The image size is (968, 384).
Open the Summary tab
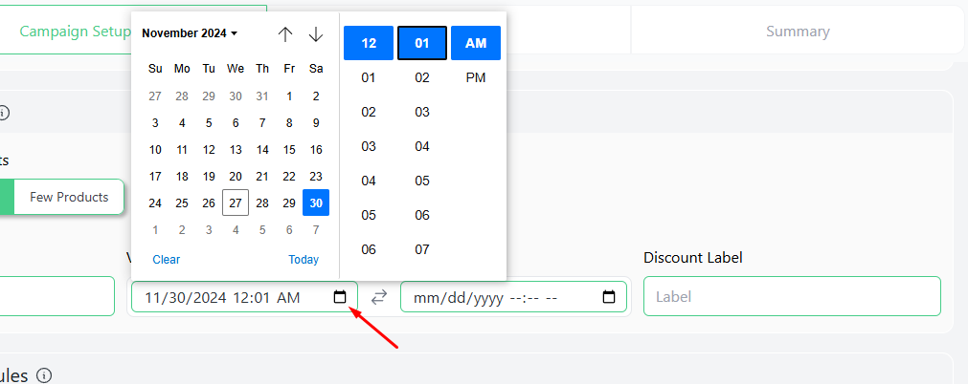[x=798, y=32]
